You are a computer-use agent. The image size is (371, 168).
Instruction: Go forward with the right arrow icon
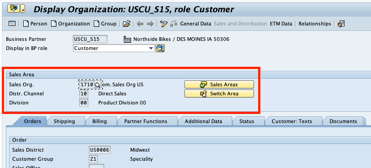tap(150, 24)
